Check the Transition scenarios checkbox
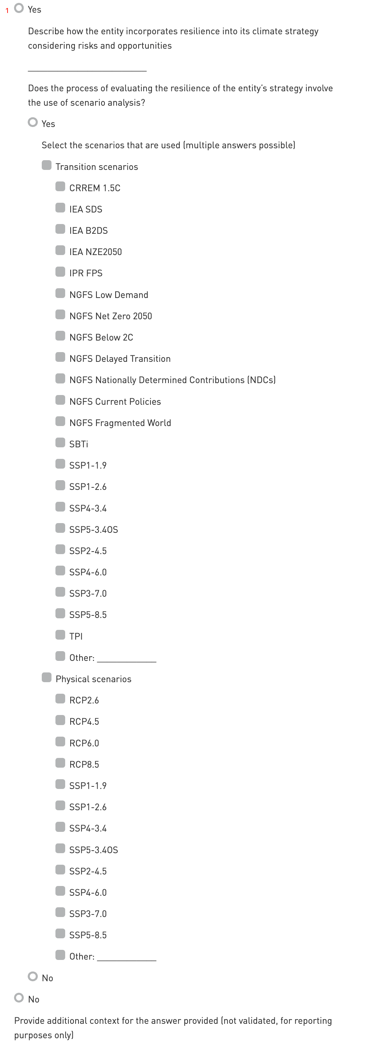Screen dimensions: 373x1044 click(x=46, y=165)
